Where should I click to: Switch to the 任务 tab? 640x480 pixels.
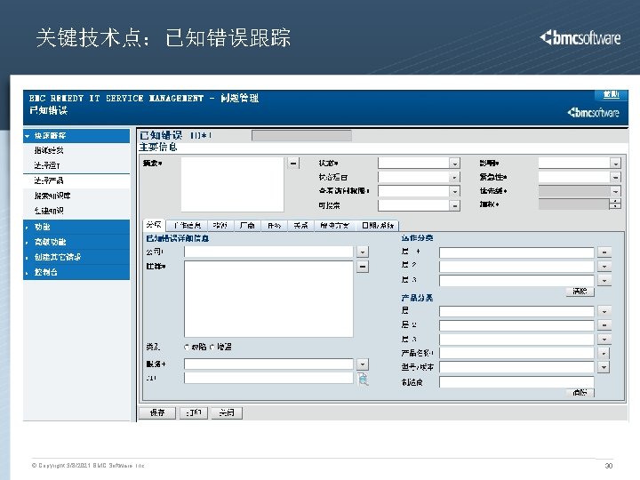tap(275, 225)
